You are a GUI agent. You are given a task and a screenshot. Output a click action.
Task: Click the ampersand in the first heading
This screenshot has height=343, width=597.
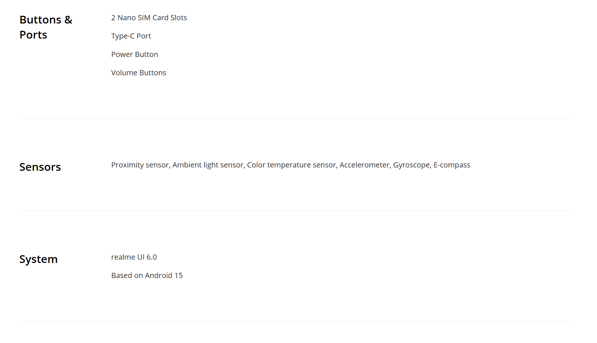(68, 20)
